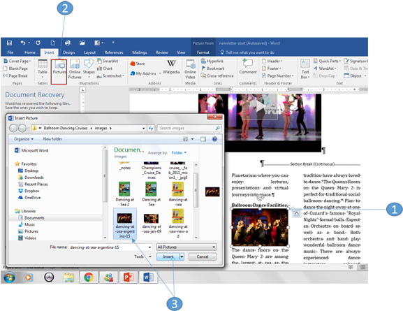Click the Wikipedia add-in icon
Image resolution: width=403 pixels, height=311 pixels.
[x=171, y=66]
